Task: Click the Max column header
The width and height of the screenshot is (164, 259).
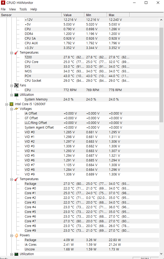Action: click(118, 15)
